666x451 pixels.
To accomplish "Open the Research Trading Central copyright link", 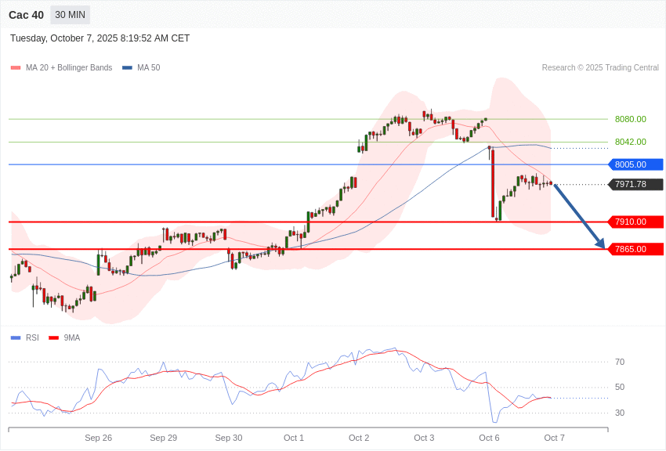I will point(600,68).
